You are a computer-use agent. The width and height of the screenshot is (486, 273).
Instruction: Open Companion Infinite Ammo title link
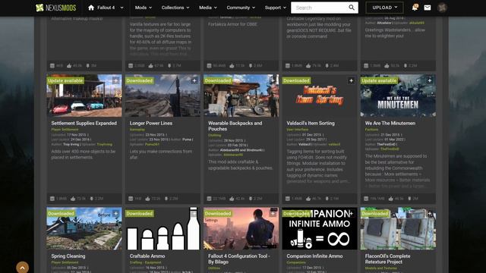coord(314,256)
